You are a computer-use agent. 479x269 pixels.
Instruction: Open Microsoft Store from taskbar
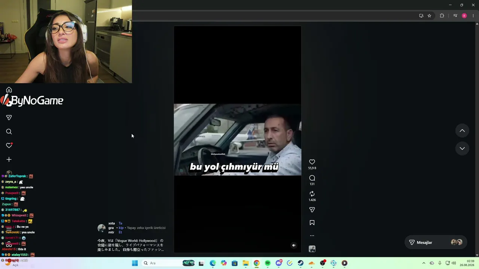tap(235, 263)
